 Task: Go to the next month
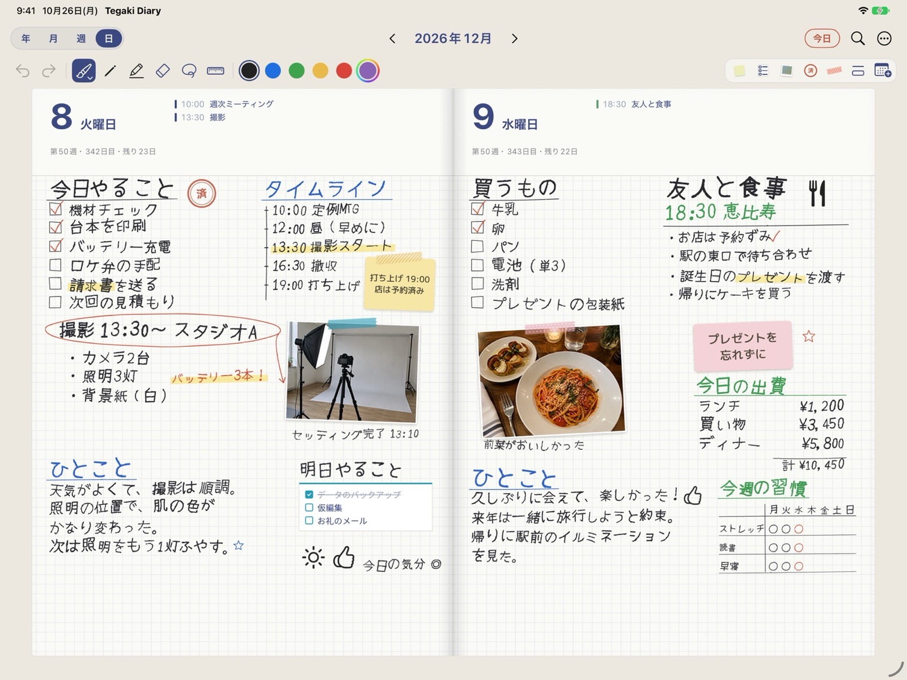tap(515, 39)
